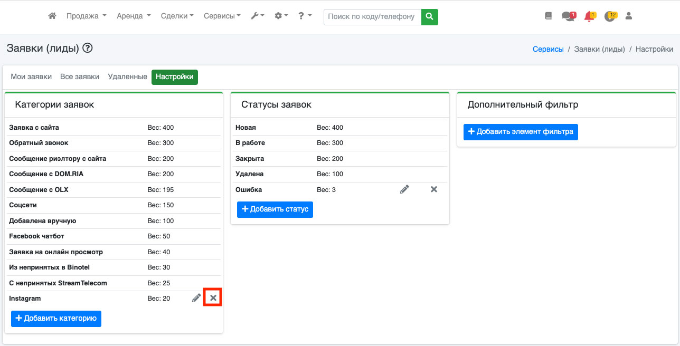
Task: Open the red bell notifications
Action: [x=589, y=16]
